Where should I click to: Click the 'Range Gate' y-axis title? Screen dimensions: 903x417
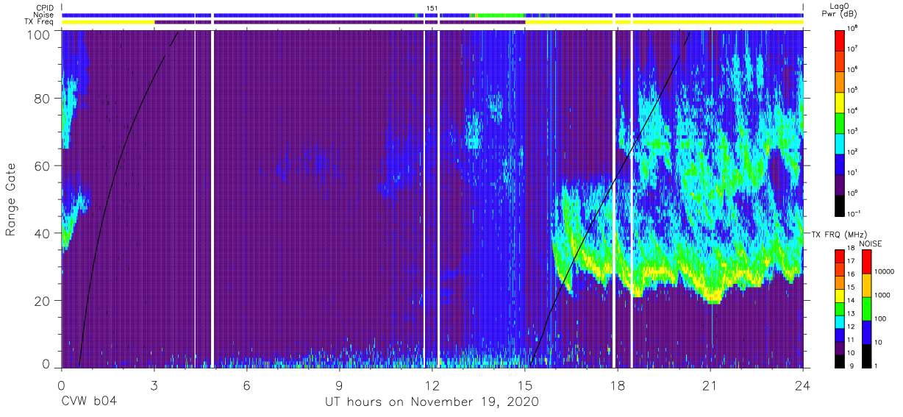[x=12, y=200]
